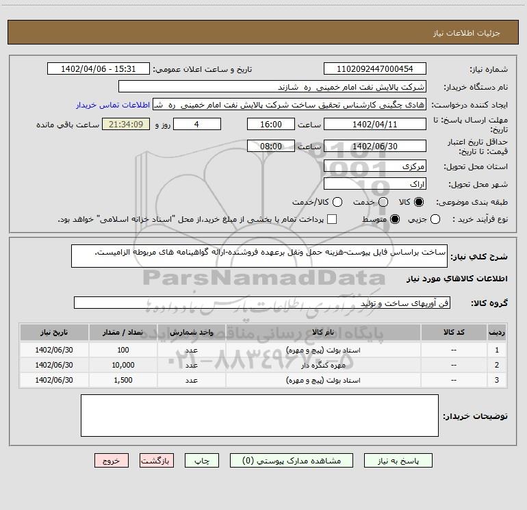Select the خدمت radio button
The height and width of the screenshot is (510, 527).
[383, 202]
